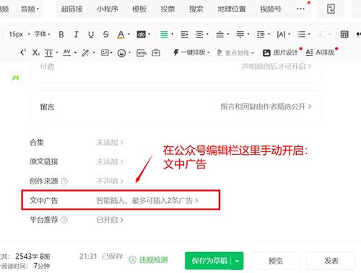Open 原文链接 setting showing 未添加
The height and width of the screenshot is (273, 361).
(x=110, y=162)
